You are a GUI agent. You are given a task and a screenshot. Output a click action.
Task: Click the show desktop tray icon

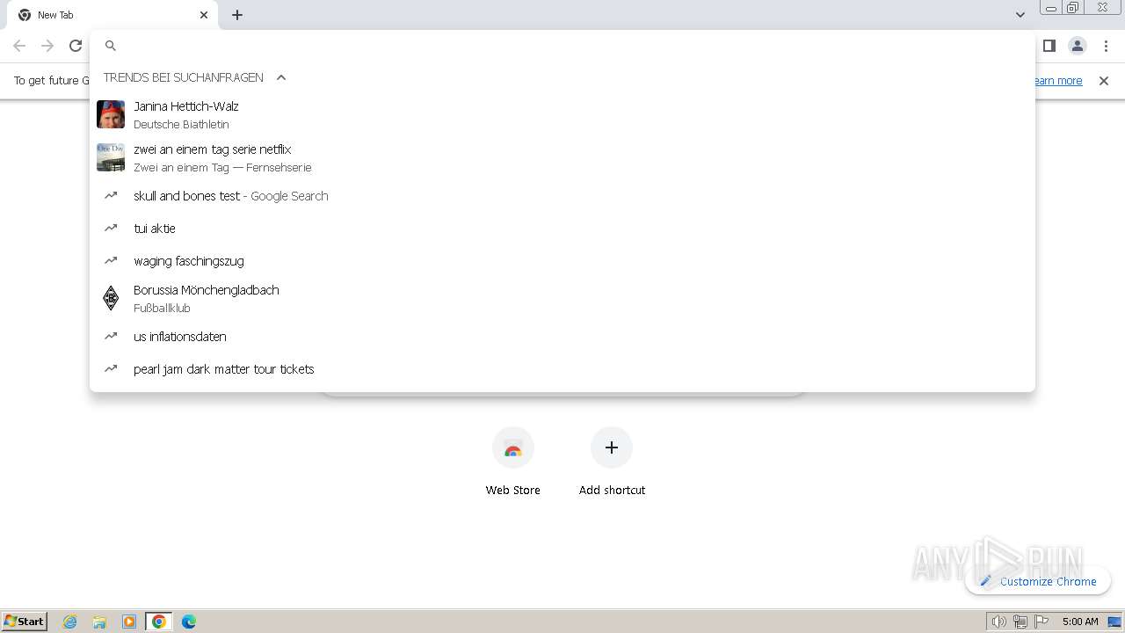[x=1114, y=622]
